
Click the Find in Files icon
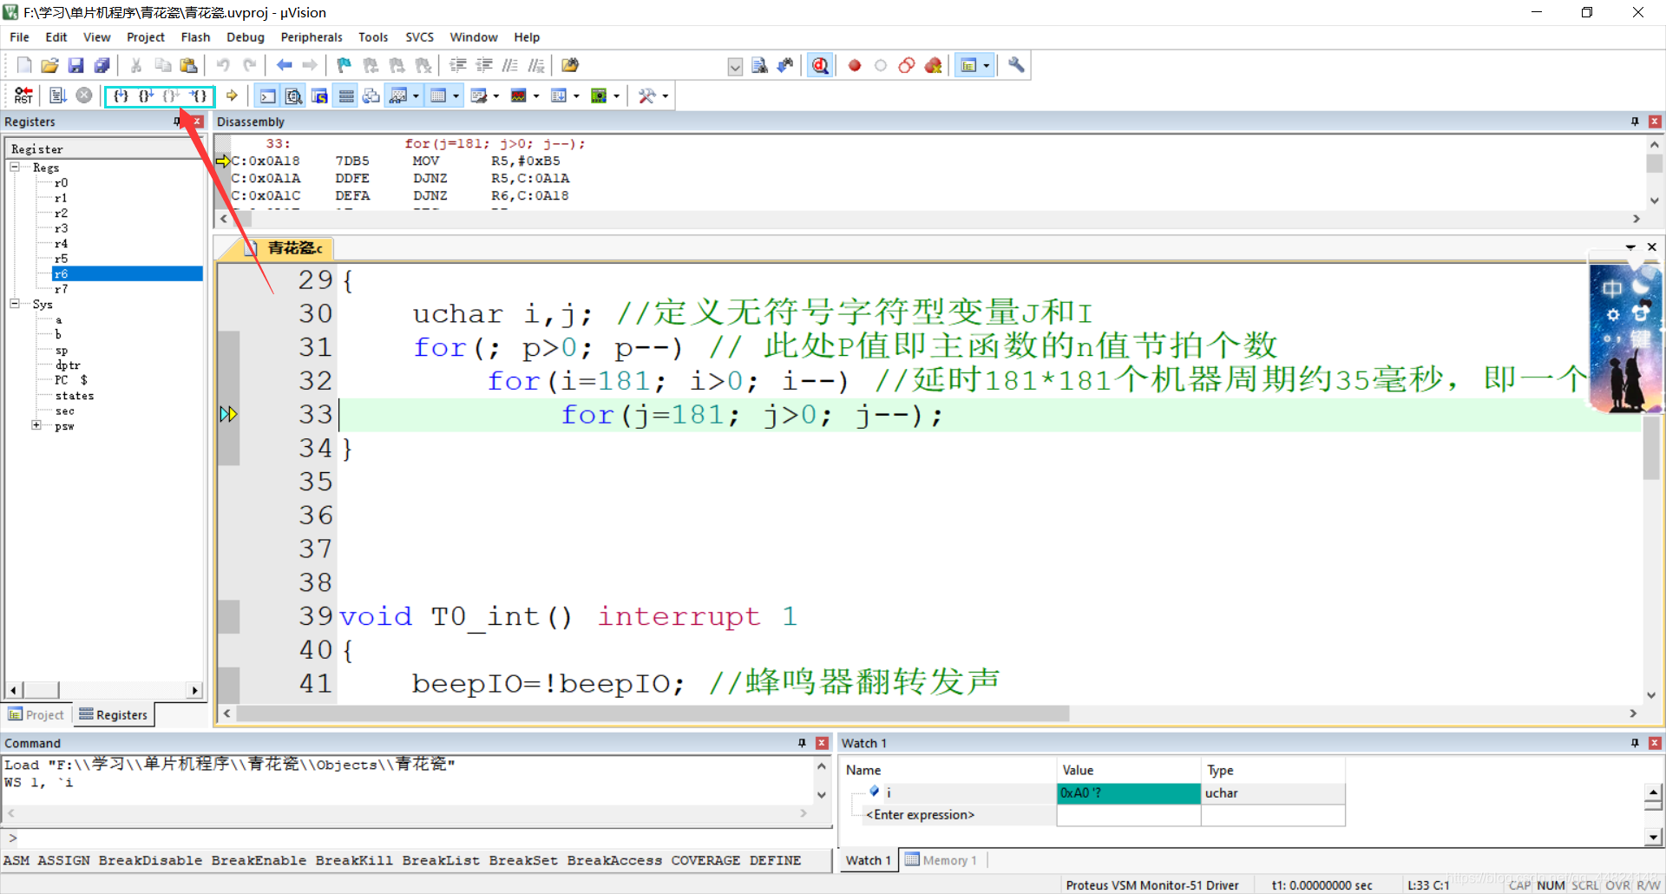point(570,65)
